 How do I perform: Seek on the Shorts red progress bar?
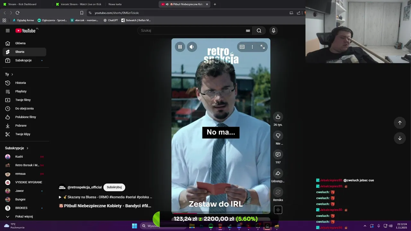point(221,213)
